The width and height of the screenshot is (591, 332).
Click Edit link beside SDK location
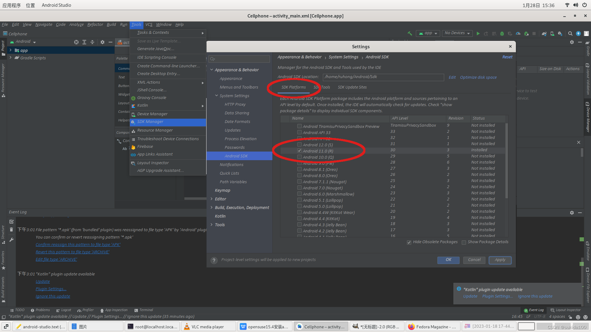(x=452, y=77)
